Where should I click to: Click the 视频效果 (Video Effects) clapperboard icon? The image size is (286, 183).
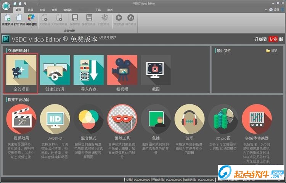(21, 119)
